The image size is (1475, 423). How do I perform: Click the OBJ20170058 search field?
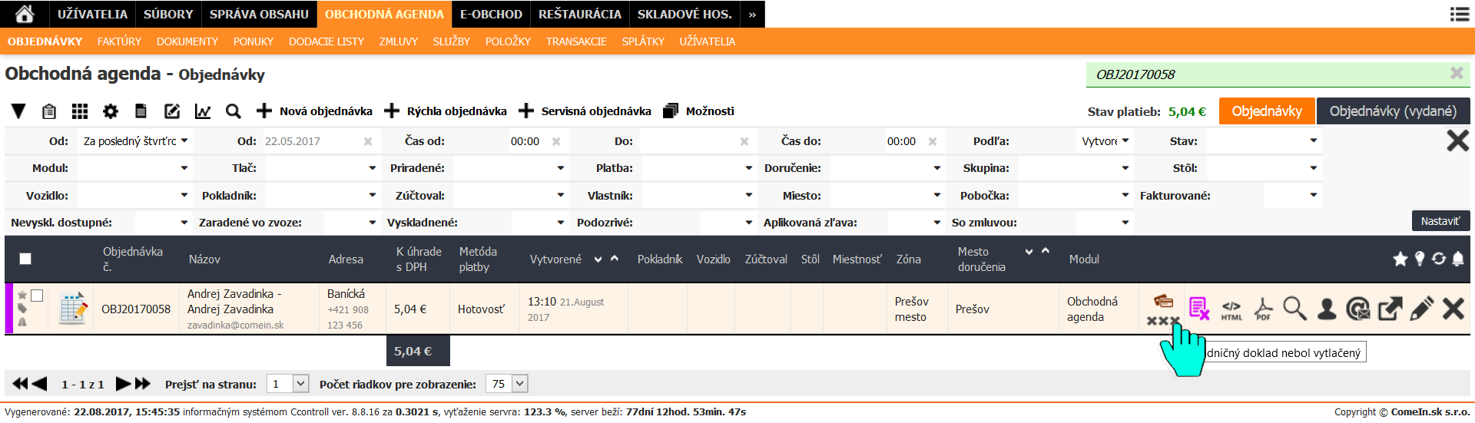[x=1268, y=74]
